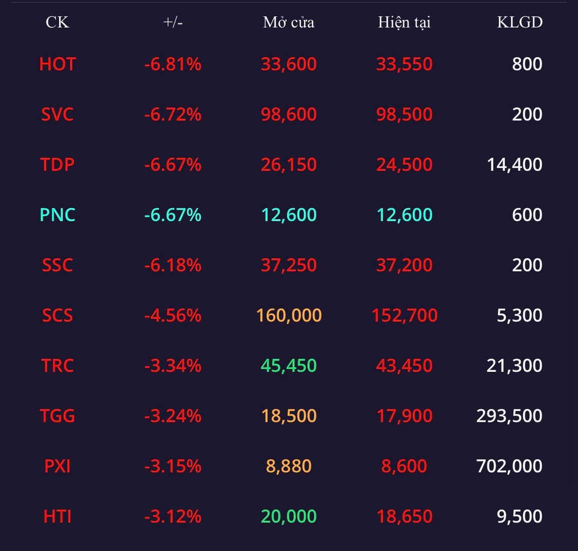Click the 702,000 volume value for PXI
The width and height of the screenshot is (578, 551).
(509, 466)
